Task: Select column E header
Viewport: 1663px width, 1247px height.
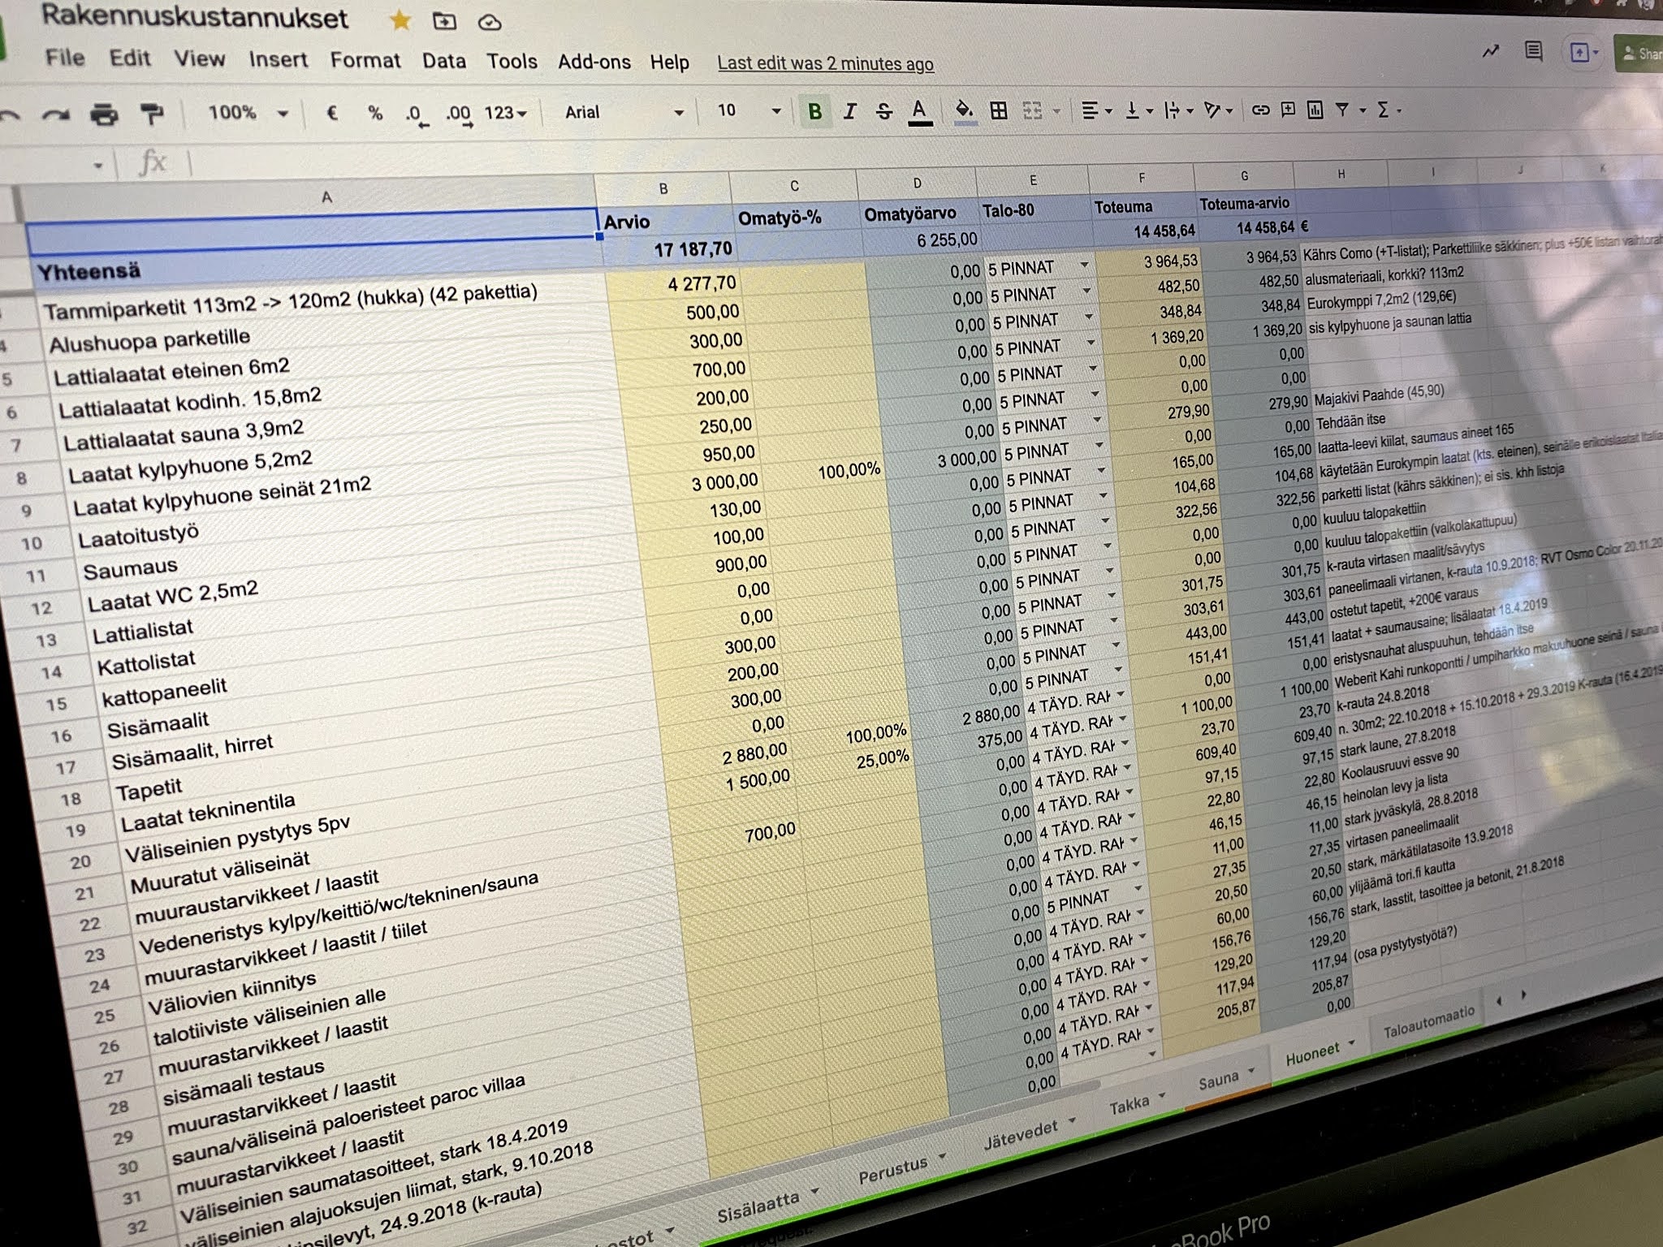Action: (1033, 180)
